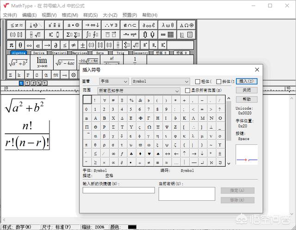The width and height of the screenshot is (296, 230).
Task: Click the 帮助 help button in dialog
Action: tap(247, 99)
